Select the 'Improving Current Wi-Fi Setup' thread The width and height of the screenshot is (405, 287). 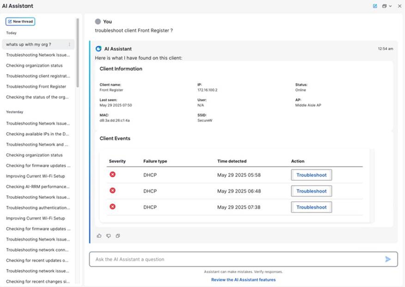(x=35, y=176)
